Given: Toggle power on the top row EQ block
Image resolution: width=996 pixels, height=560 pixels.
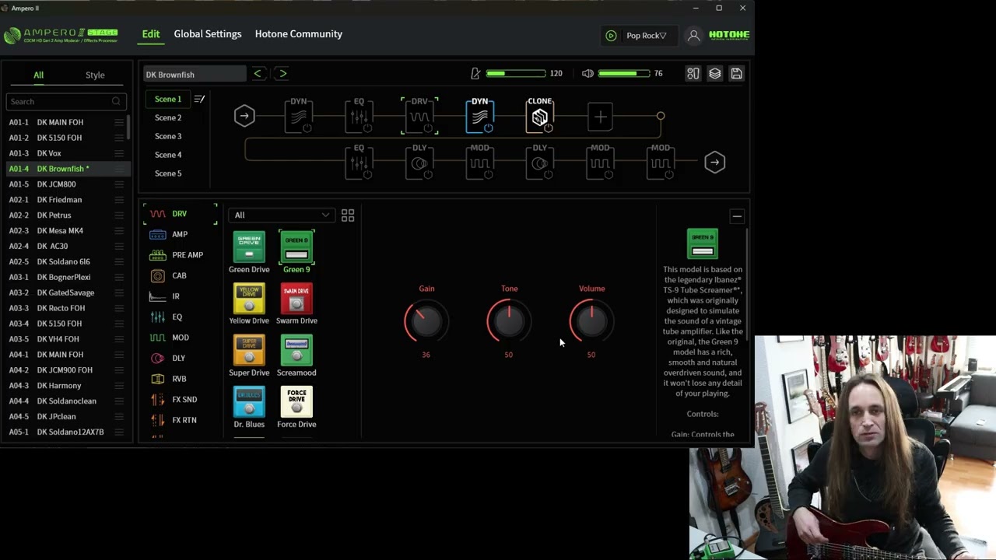Looking at the screenshot, I should coord(367,128).
